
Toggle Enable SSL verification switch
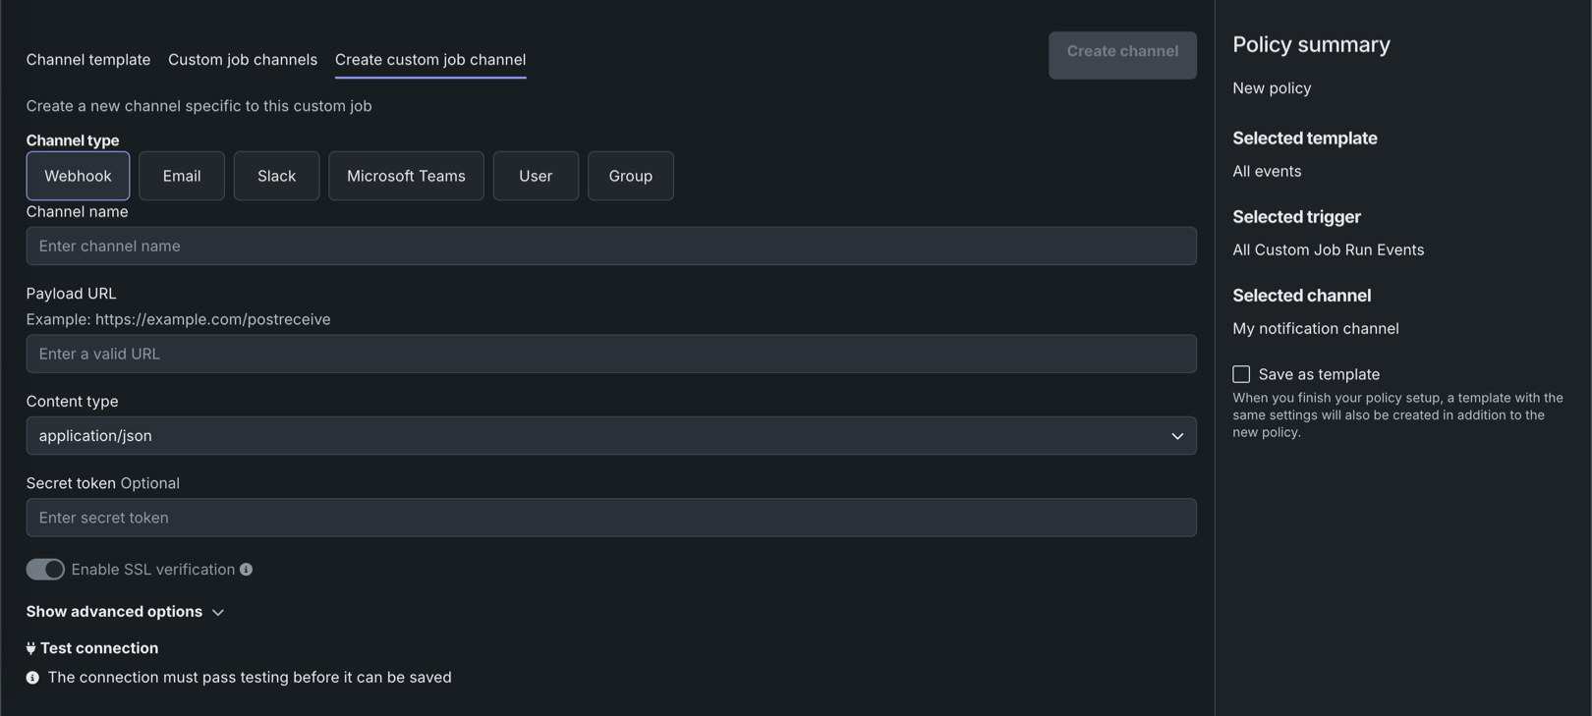click(45, 570)
